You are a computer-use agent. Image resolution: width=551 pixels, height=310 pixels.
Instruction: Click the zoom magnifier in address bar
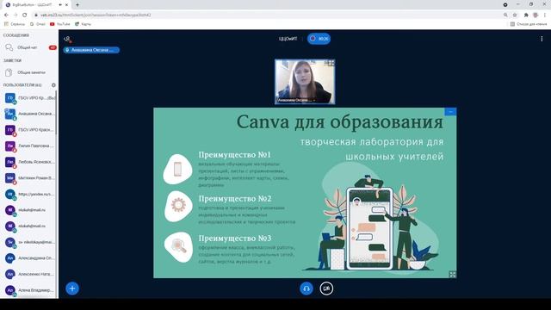pyautogui.click(x=505, y=15)
